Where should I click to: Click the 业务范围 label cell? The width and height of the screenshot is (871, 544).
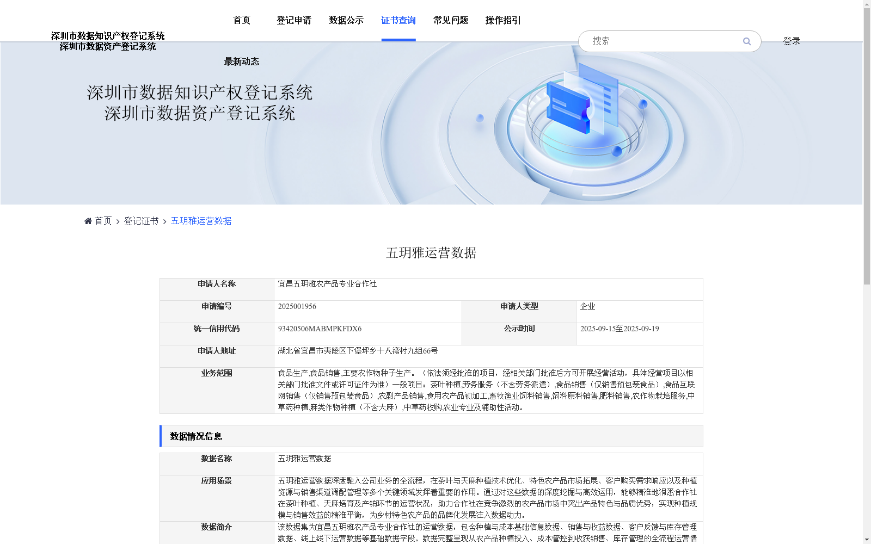coord(217,391)
